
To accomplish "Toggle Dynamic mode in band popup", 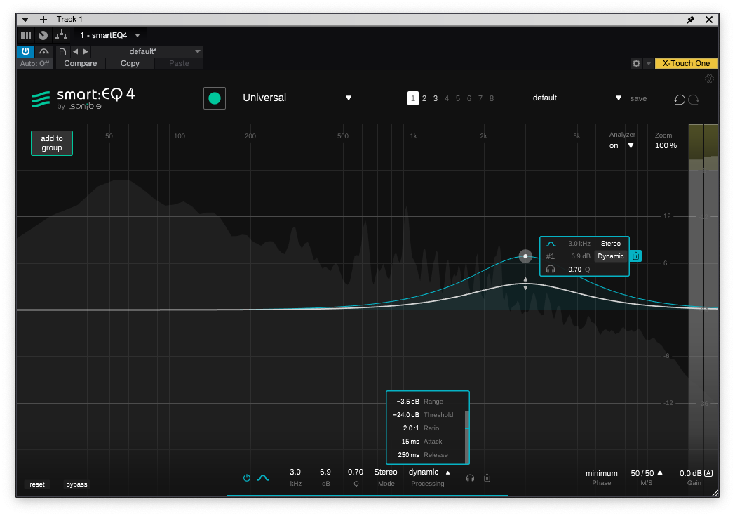I will pyautogui.click(x=611, y=256).
